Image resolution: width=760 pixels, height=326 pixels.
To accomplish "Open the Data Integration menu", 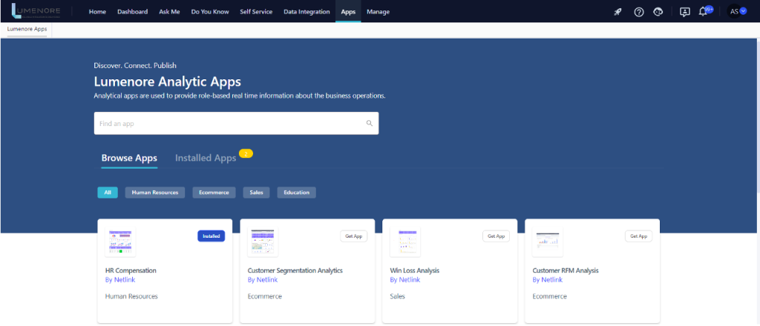I will click(307, 12).
